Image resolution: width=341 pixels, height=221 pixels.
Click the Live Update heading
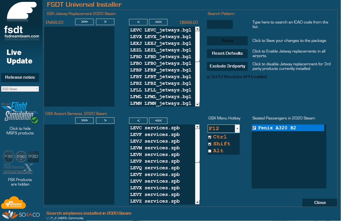click(x=19, y=57)
